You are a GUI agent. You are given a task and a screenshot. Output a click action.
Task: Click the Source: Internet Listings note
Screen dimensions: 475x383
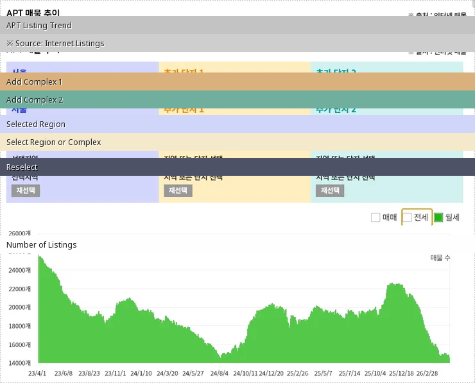[x=237, y=44]
